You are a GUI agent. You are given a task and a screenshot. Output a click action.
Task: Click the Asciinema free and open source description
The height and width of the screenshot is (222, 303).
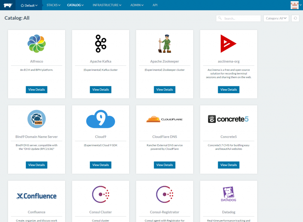point(228,73)
